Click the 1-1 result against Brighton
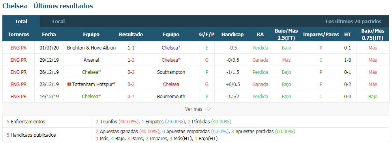Screen dimensions: 392x143 131,48
